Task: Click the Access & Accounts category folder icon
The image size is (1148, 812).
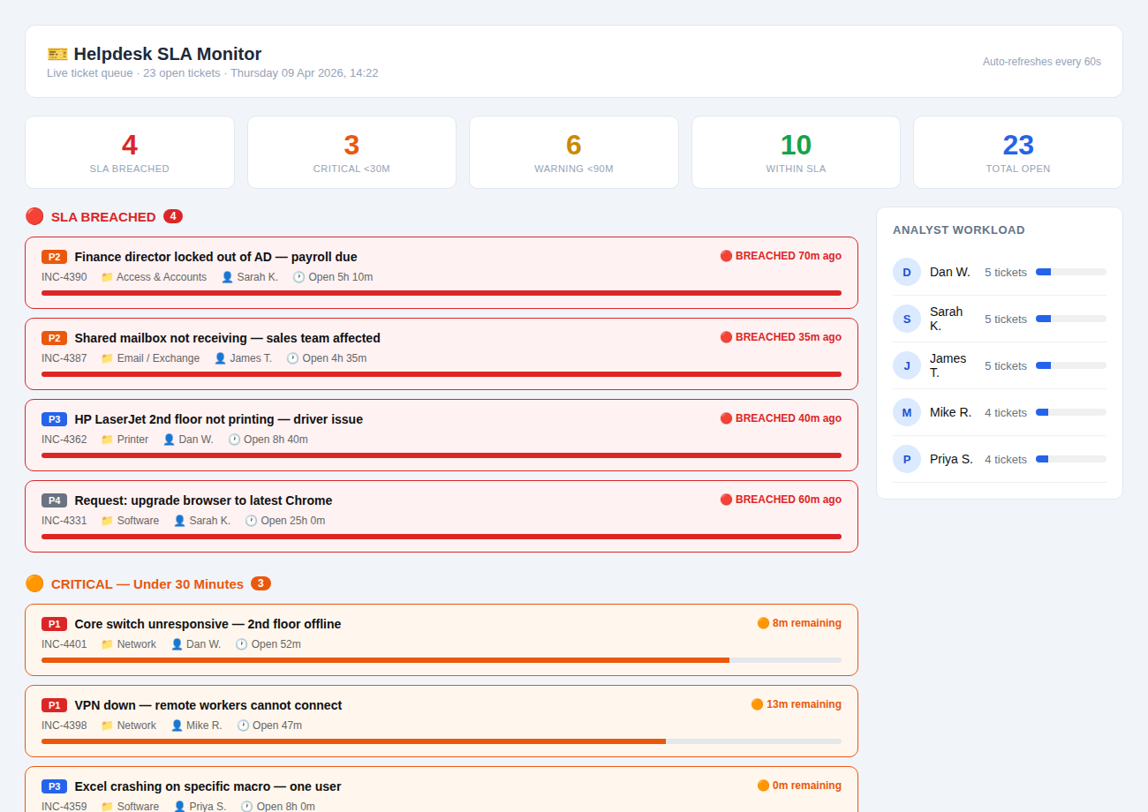Action: (105, 277)
